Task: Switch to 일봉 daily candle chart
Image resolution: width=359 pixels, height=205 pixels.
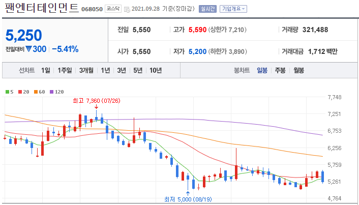Action: [262, 70]
